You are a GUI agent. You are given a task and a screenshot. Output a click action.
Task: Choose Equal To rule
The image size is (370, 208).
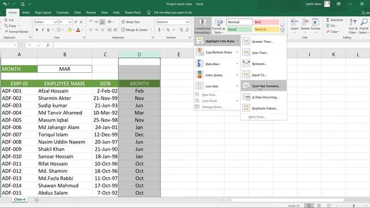click(264, 75)
